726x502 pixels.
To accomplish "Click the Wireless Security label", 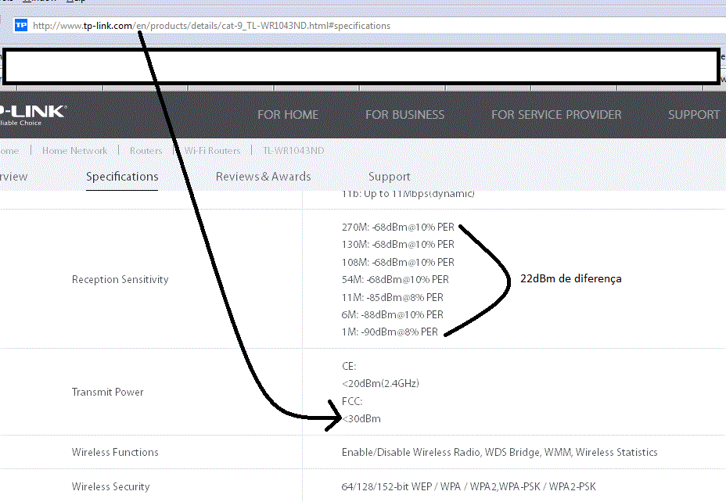I will tap(110, 486).
